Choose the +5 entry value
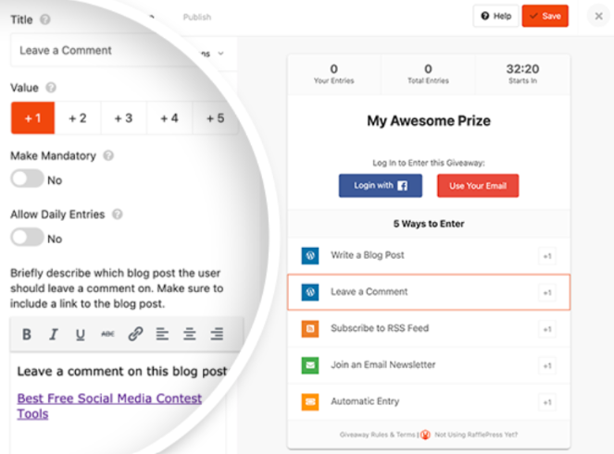The image size is (614, 454). click(x=214, y=118)
